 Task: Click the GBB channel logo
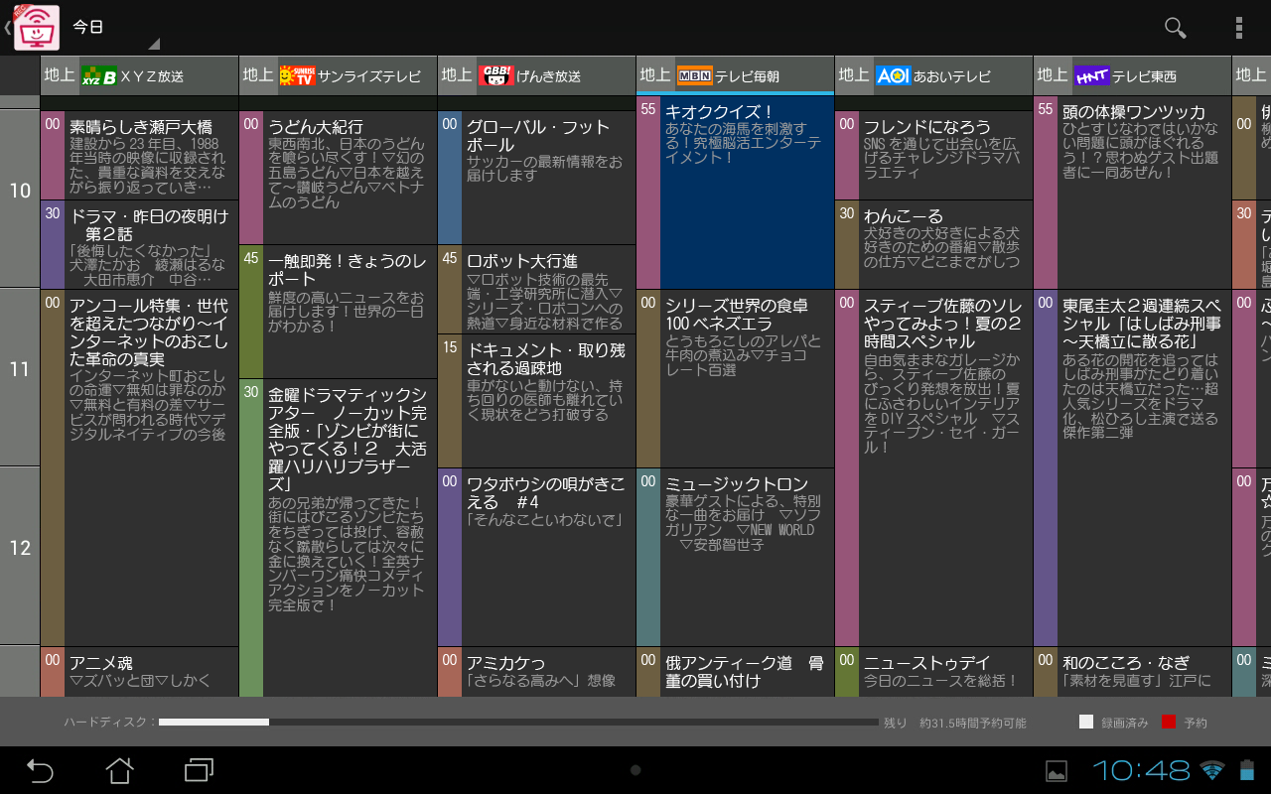(x=495, y=75)
